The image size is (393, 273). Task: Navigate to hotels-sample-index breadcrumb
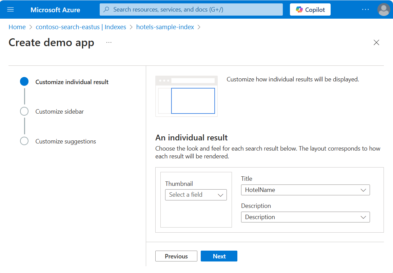[x=165, y=27]
